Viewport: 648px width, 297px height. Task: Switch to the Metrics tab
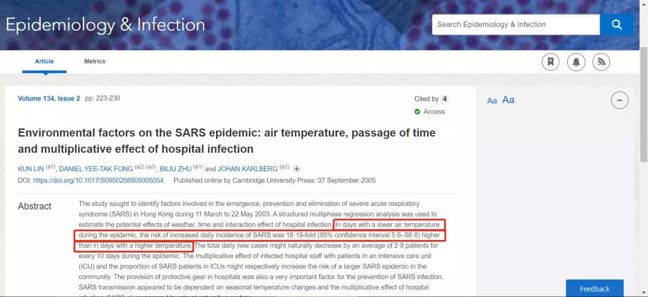[95, 61]
